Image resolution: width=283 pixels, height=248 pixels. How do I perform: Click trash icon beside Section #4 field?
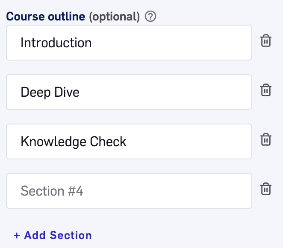click(x=266, y=189)
